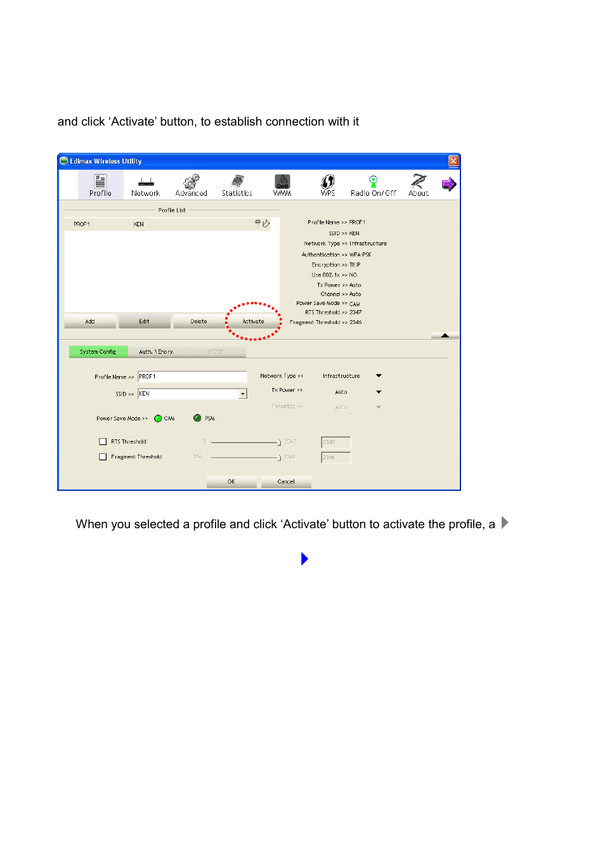Select the PSM power save option
The image size is (605, 856).
pos(197,418)
